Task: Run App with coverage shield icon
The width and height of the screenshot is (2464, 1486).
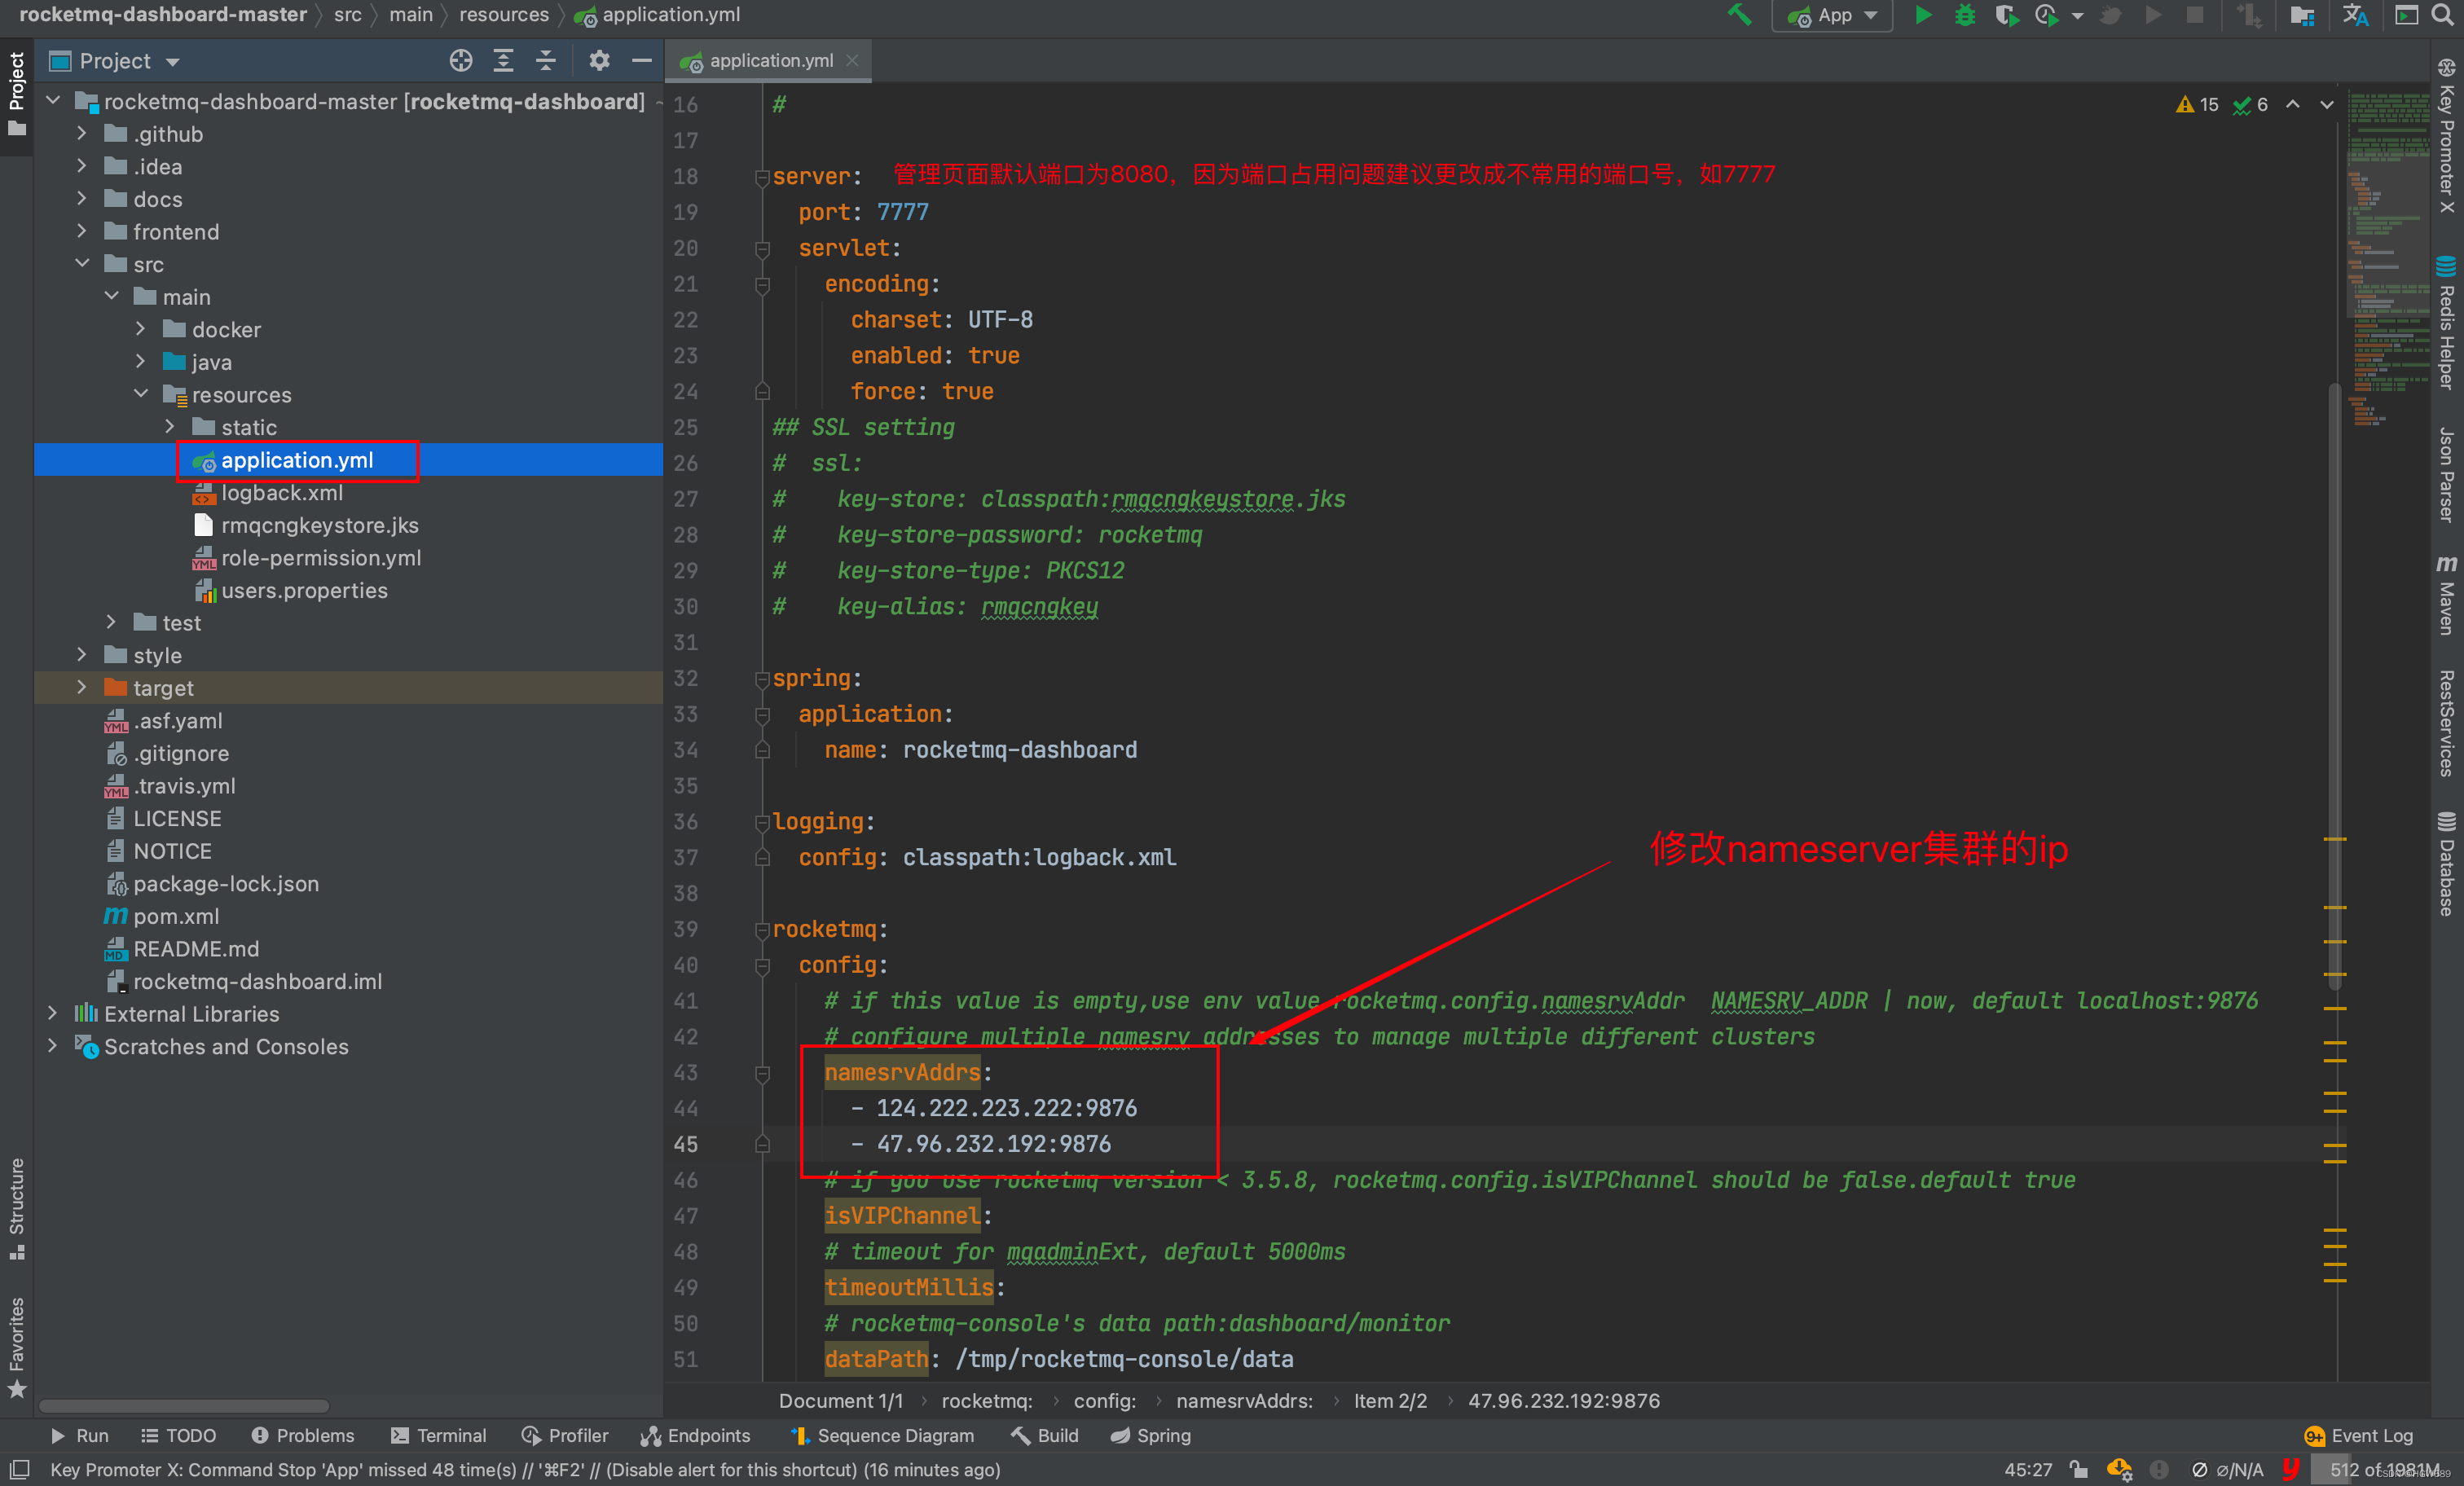Action: point(2005,15)
